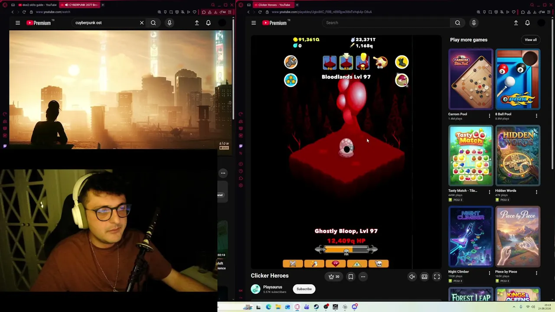Open the sparkling loot bag icon
Viewport: 555px width, 312px height.
(x=402, y=80)
